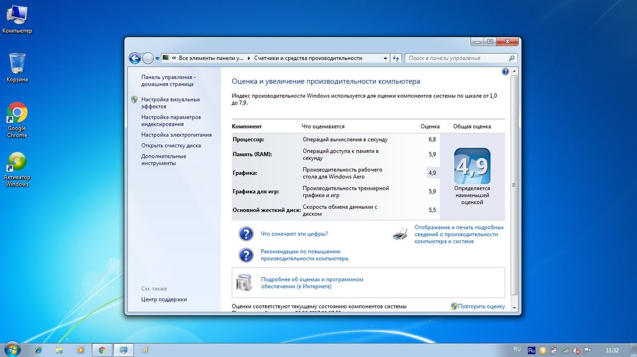Click the RU language indicator in the taskbar
Image resolution: width=637 pixels, height=357 pixels.
(517, 349)
